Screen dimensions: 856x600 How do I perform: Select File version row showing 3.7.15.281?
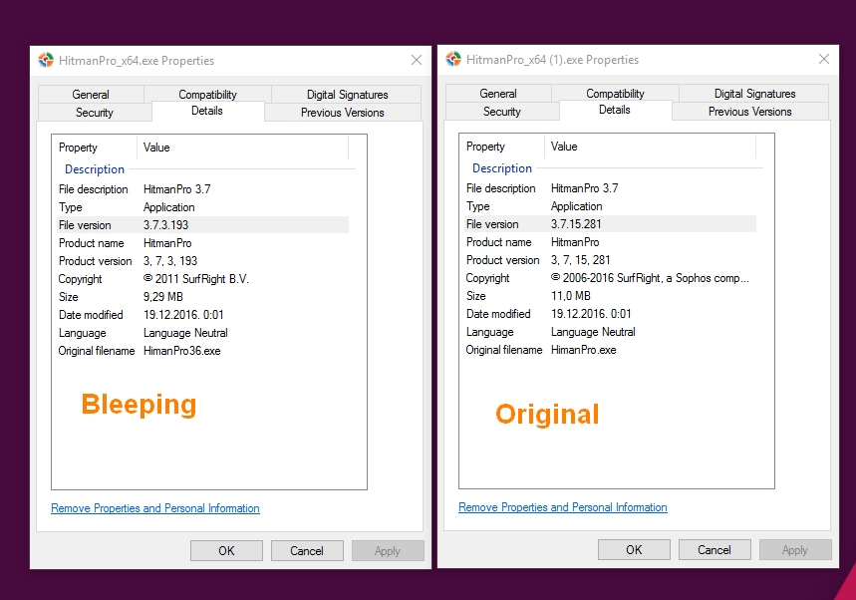(610, 224)
